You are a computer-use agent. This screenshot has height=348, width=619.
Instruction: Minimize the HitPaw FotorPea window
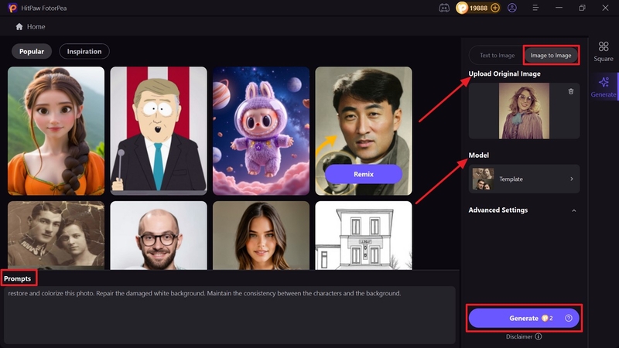pos(559,8)
